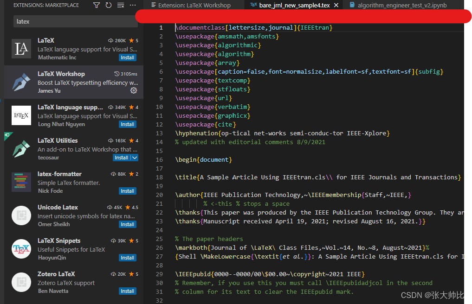472x304 pixels.
Task: Click the 39K download count icon
Action: pos(113,241)
